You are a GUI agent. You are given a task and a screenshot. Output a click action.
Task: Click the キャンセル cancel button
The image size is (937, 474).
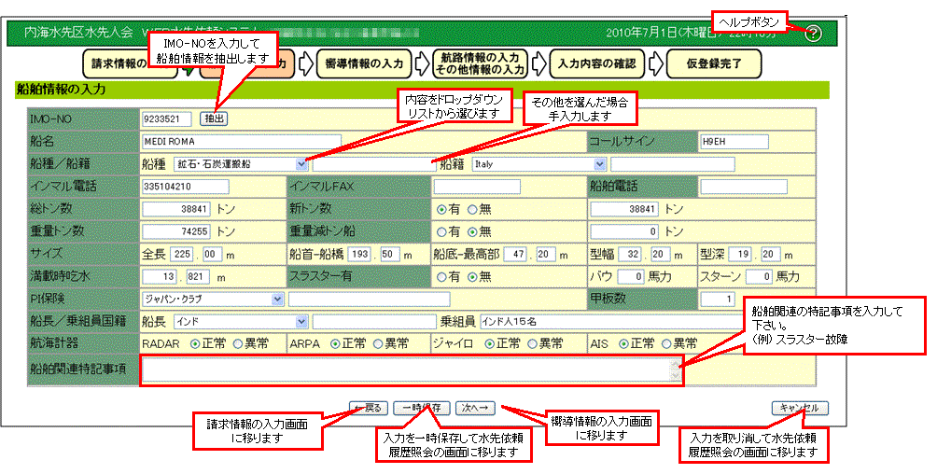click(x=799, y=408)
